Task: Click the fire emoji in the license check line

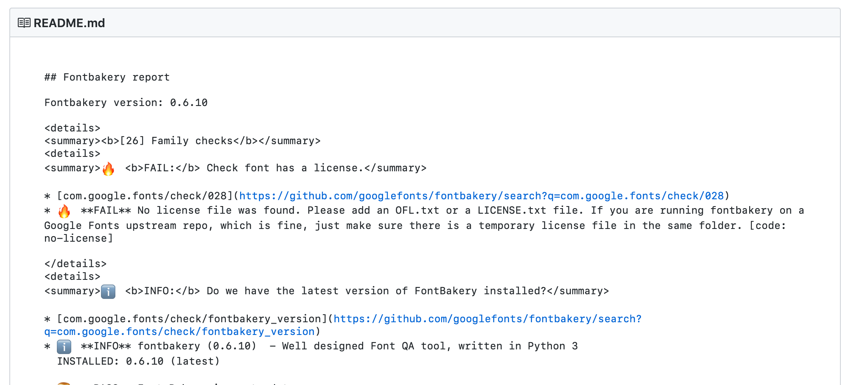Action: [109, 168]
